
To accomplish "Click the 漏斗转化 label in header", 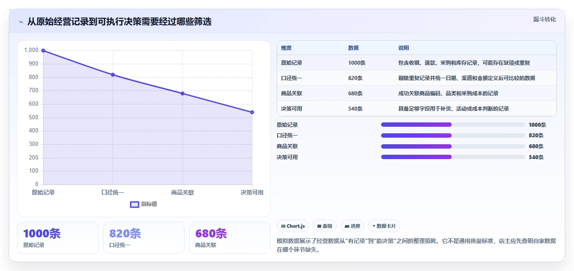I will (x=545, y=20).
